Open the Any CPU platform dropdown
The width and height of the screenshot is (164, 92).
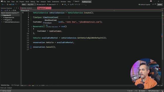(x=32, y=5)
